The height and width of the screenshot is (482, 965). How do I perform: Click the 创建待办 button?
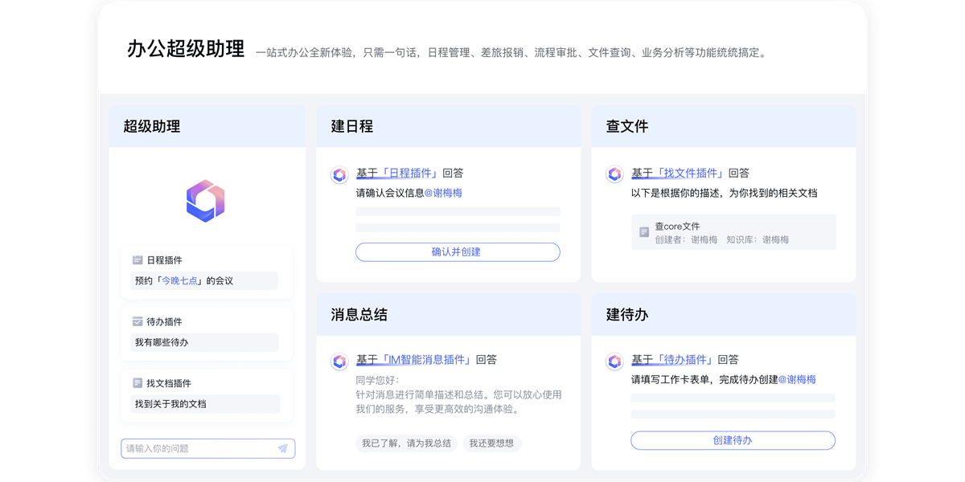733,440
